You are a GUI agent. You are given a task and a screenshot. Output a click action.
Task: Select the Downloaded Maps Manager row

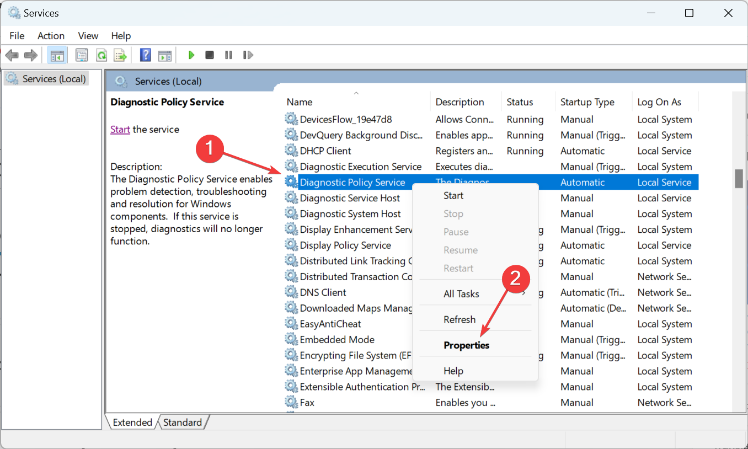click(x=491, y=308)
